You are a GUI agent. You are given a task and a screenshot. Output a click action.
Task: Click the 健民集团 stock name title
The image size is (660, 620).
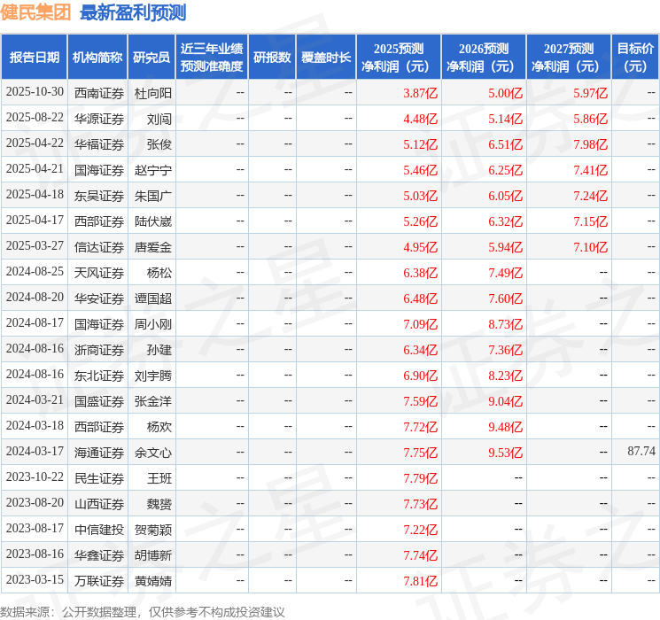click(36, 12)
